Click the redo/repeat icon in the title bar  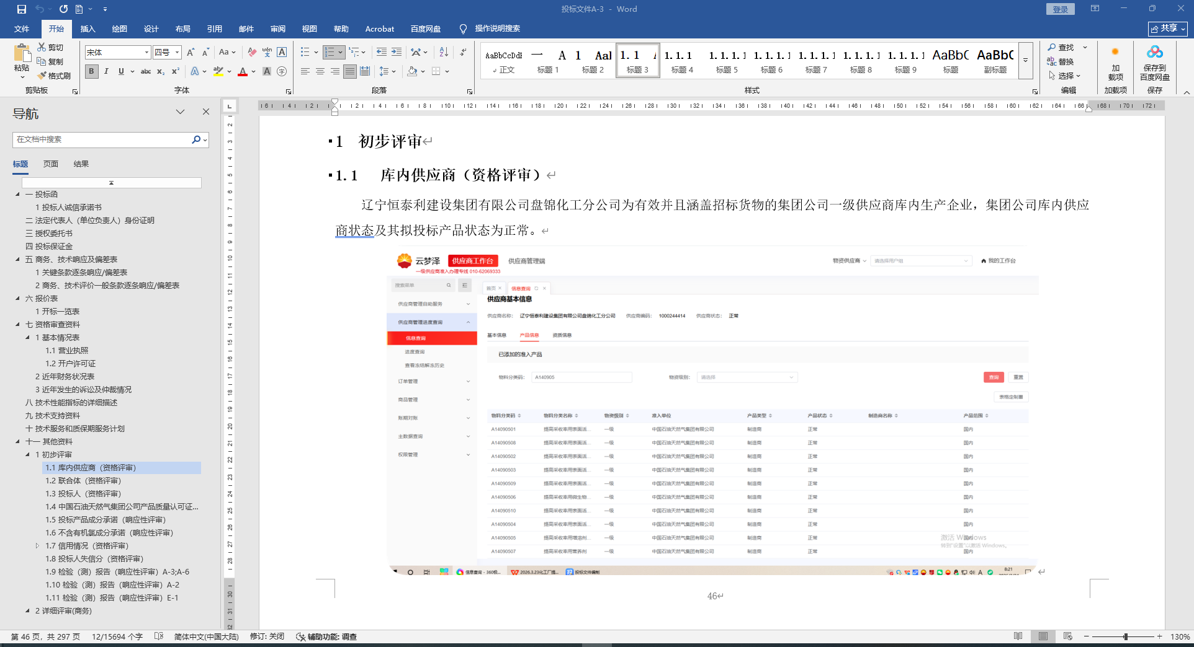63,9
